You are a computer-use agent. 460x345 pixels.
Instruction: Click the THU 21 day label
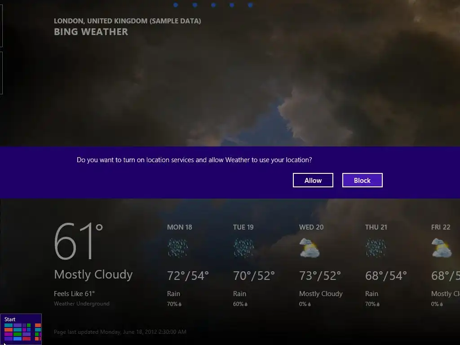click(x=376, y=227)
